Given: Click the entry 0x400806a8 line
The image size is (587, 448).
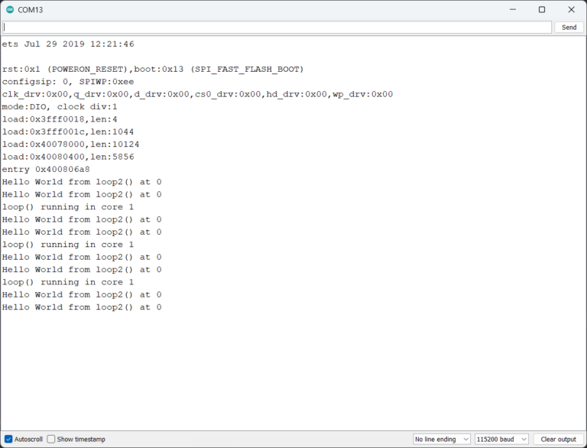Looking at the screenshot, I should 46,170.
